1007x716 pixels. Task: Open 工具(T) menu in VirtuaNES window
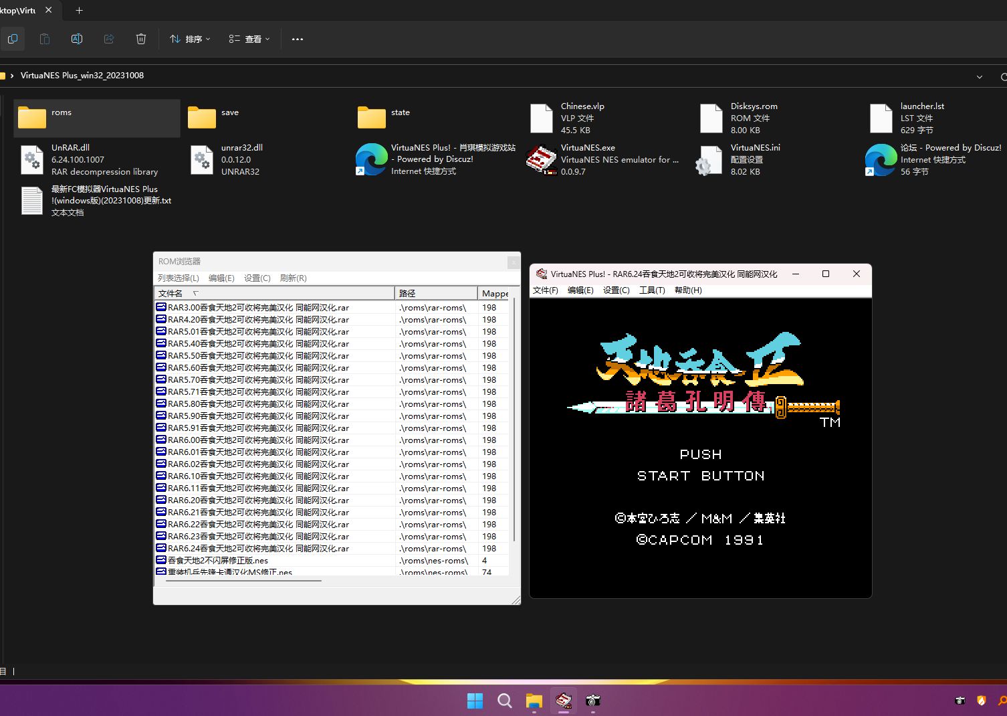click(652, 290)
